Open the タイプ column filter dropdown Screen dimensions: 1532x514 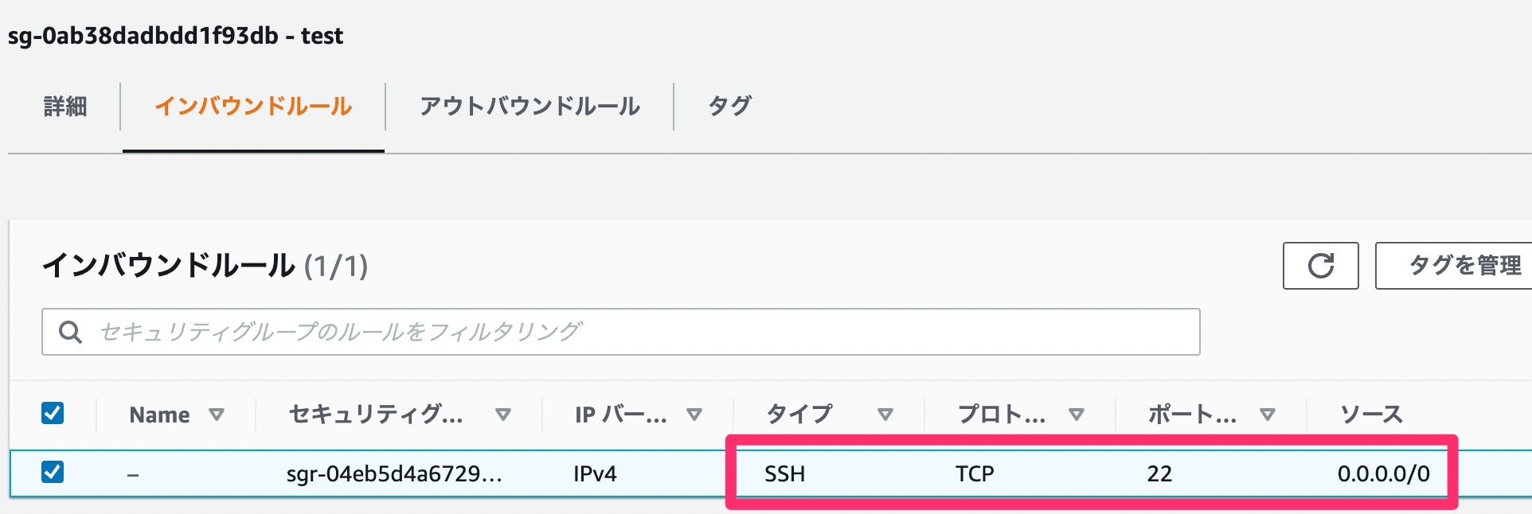885,414
